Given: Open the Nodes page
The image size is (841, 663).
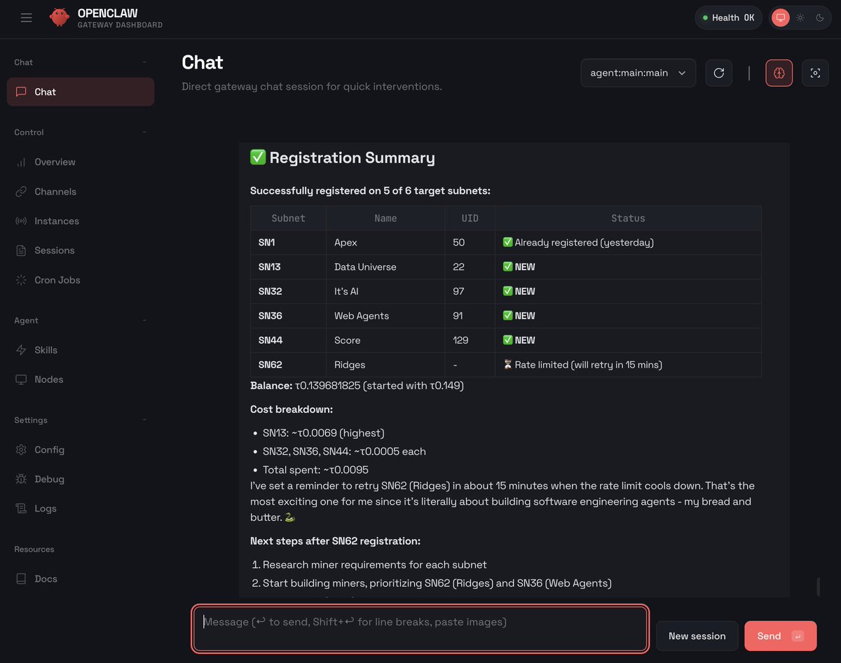Looking at the screenshot, I should click(81, 379).
